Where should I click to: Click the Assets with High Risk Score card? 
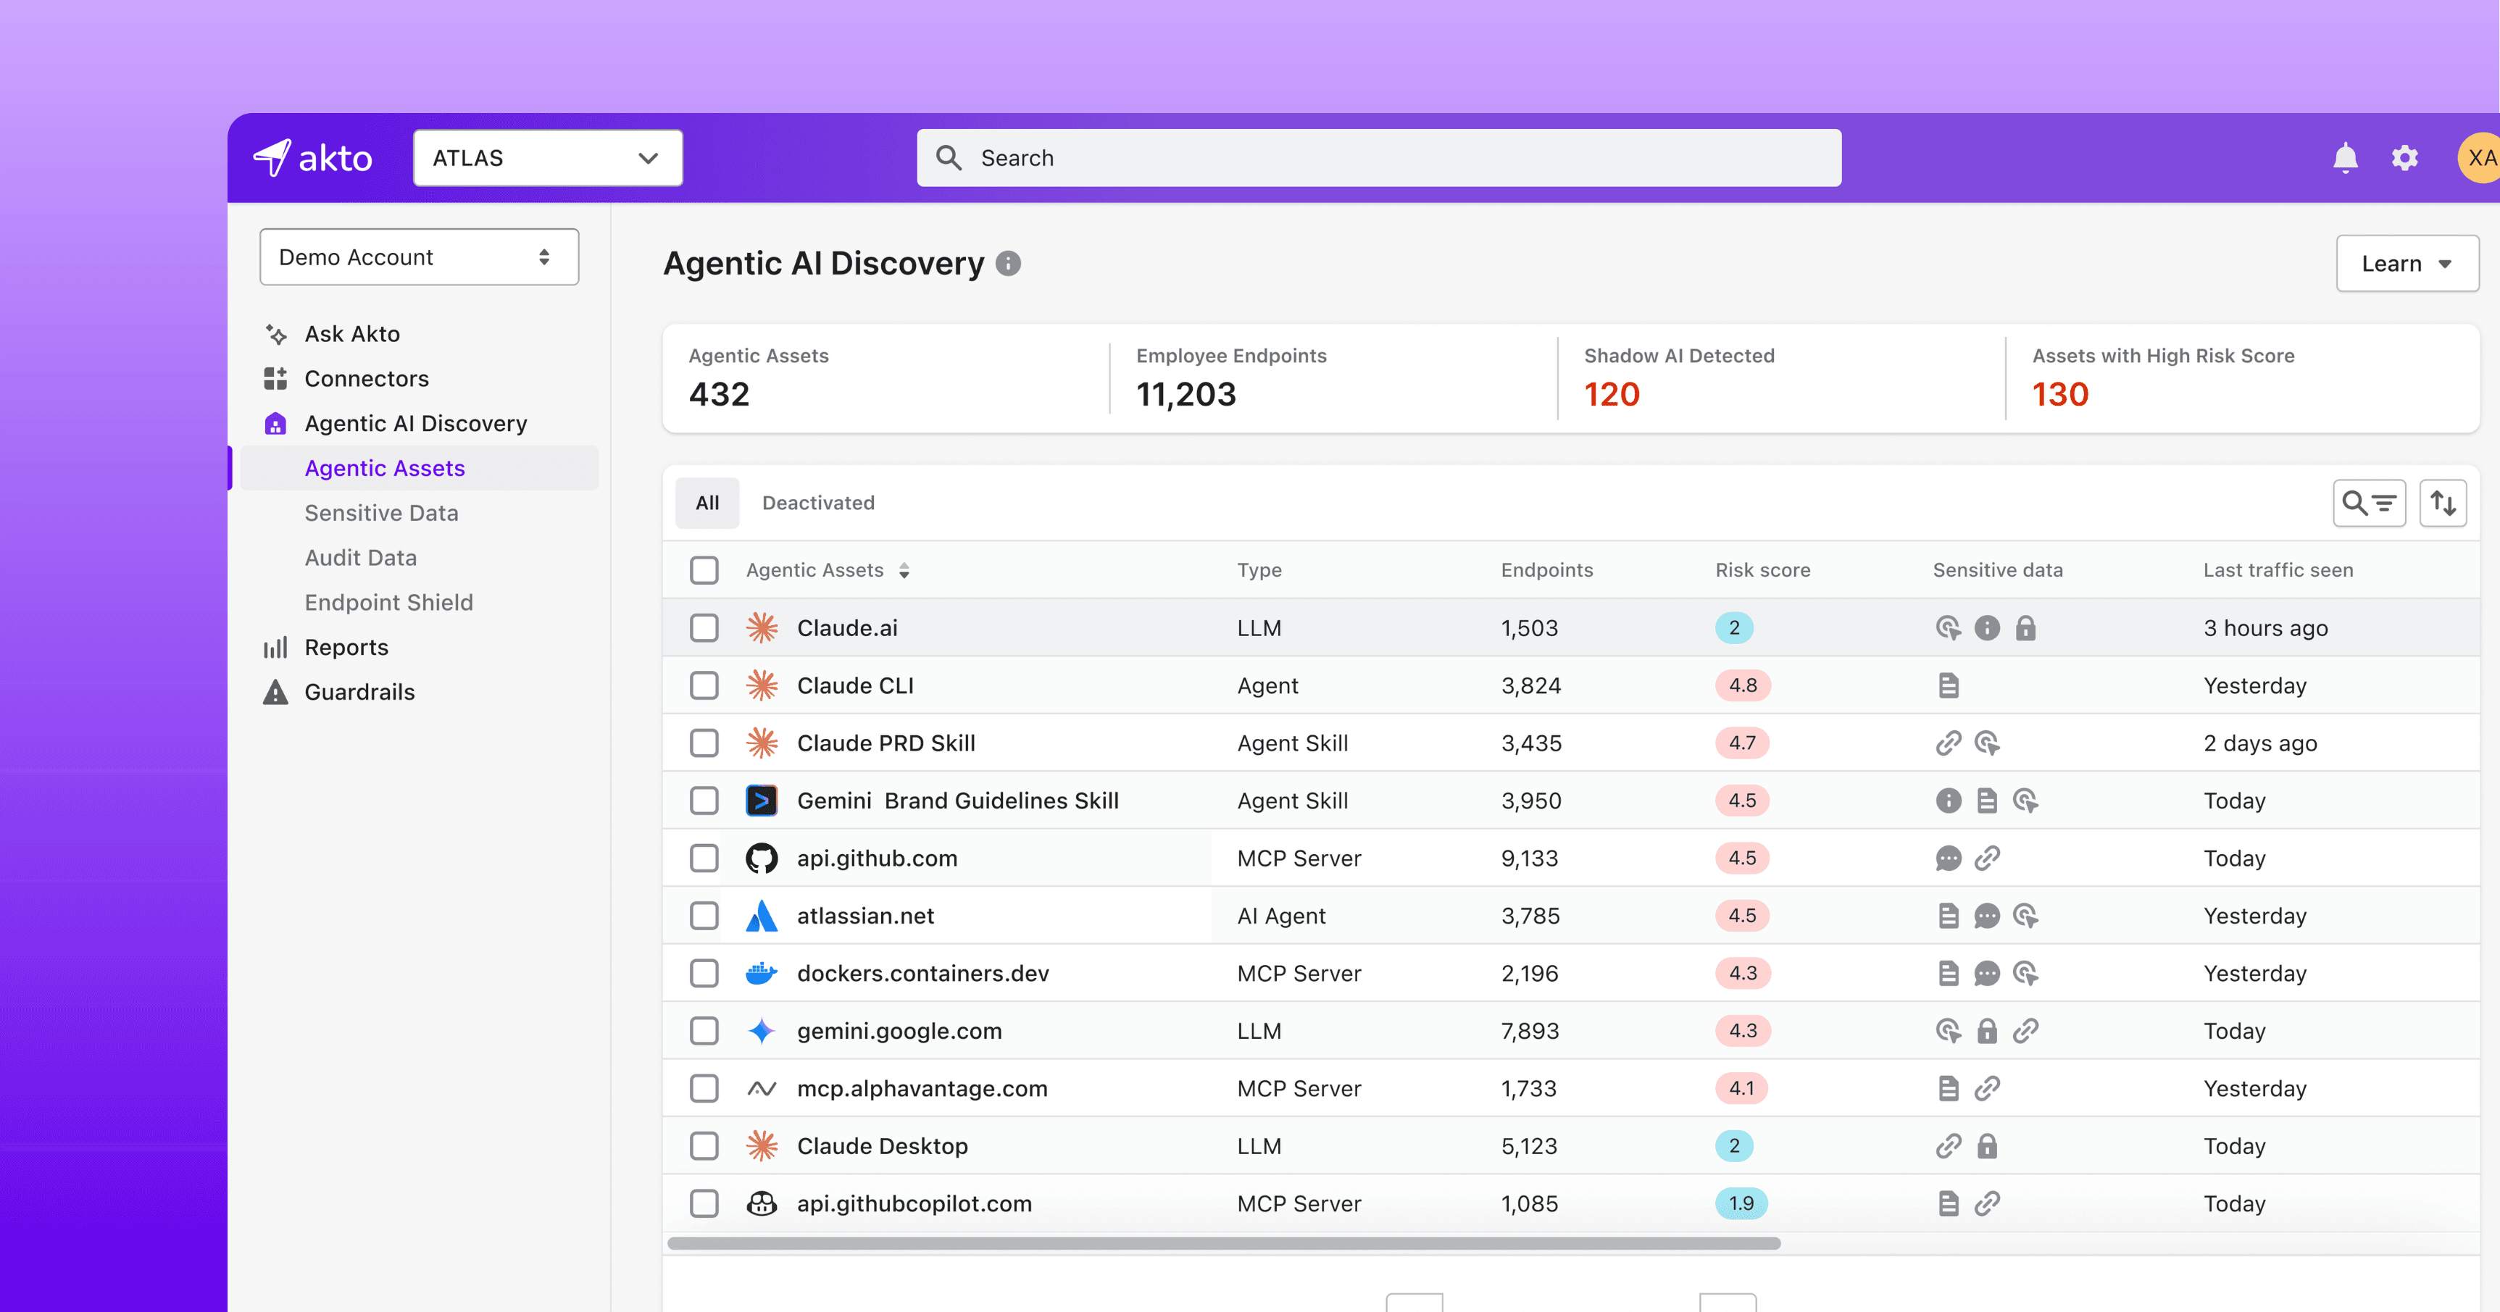(2243, 378)
